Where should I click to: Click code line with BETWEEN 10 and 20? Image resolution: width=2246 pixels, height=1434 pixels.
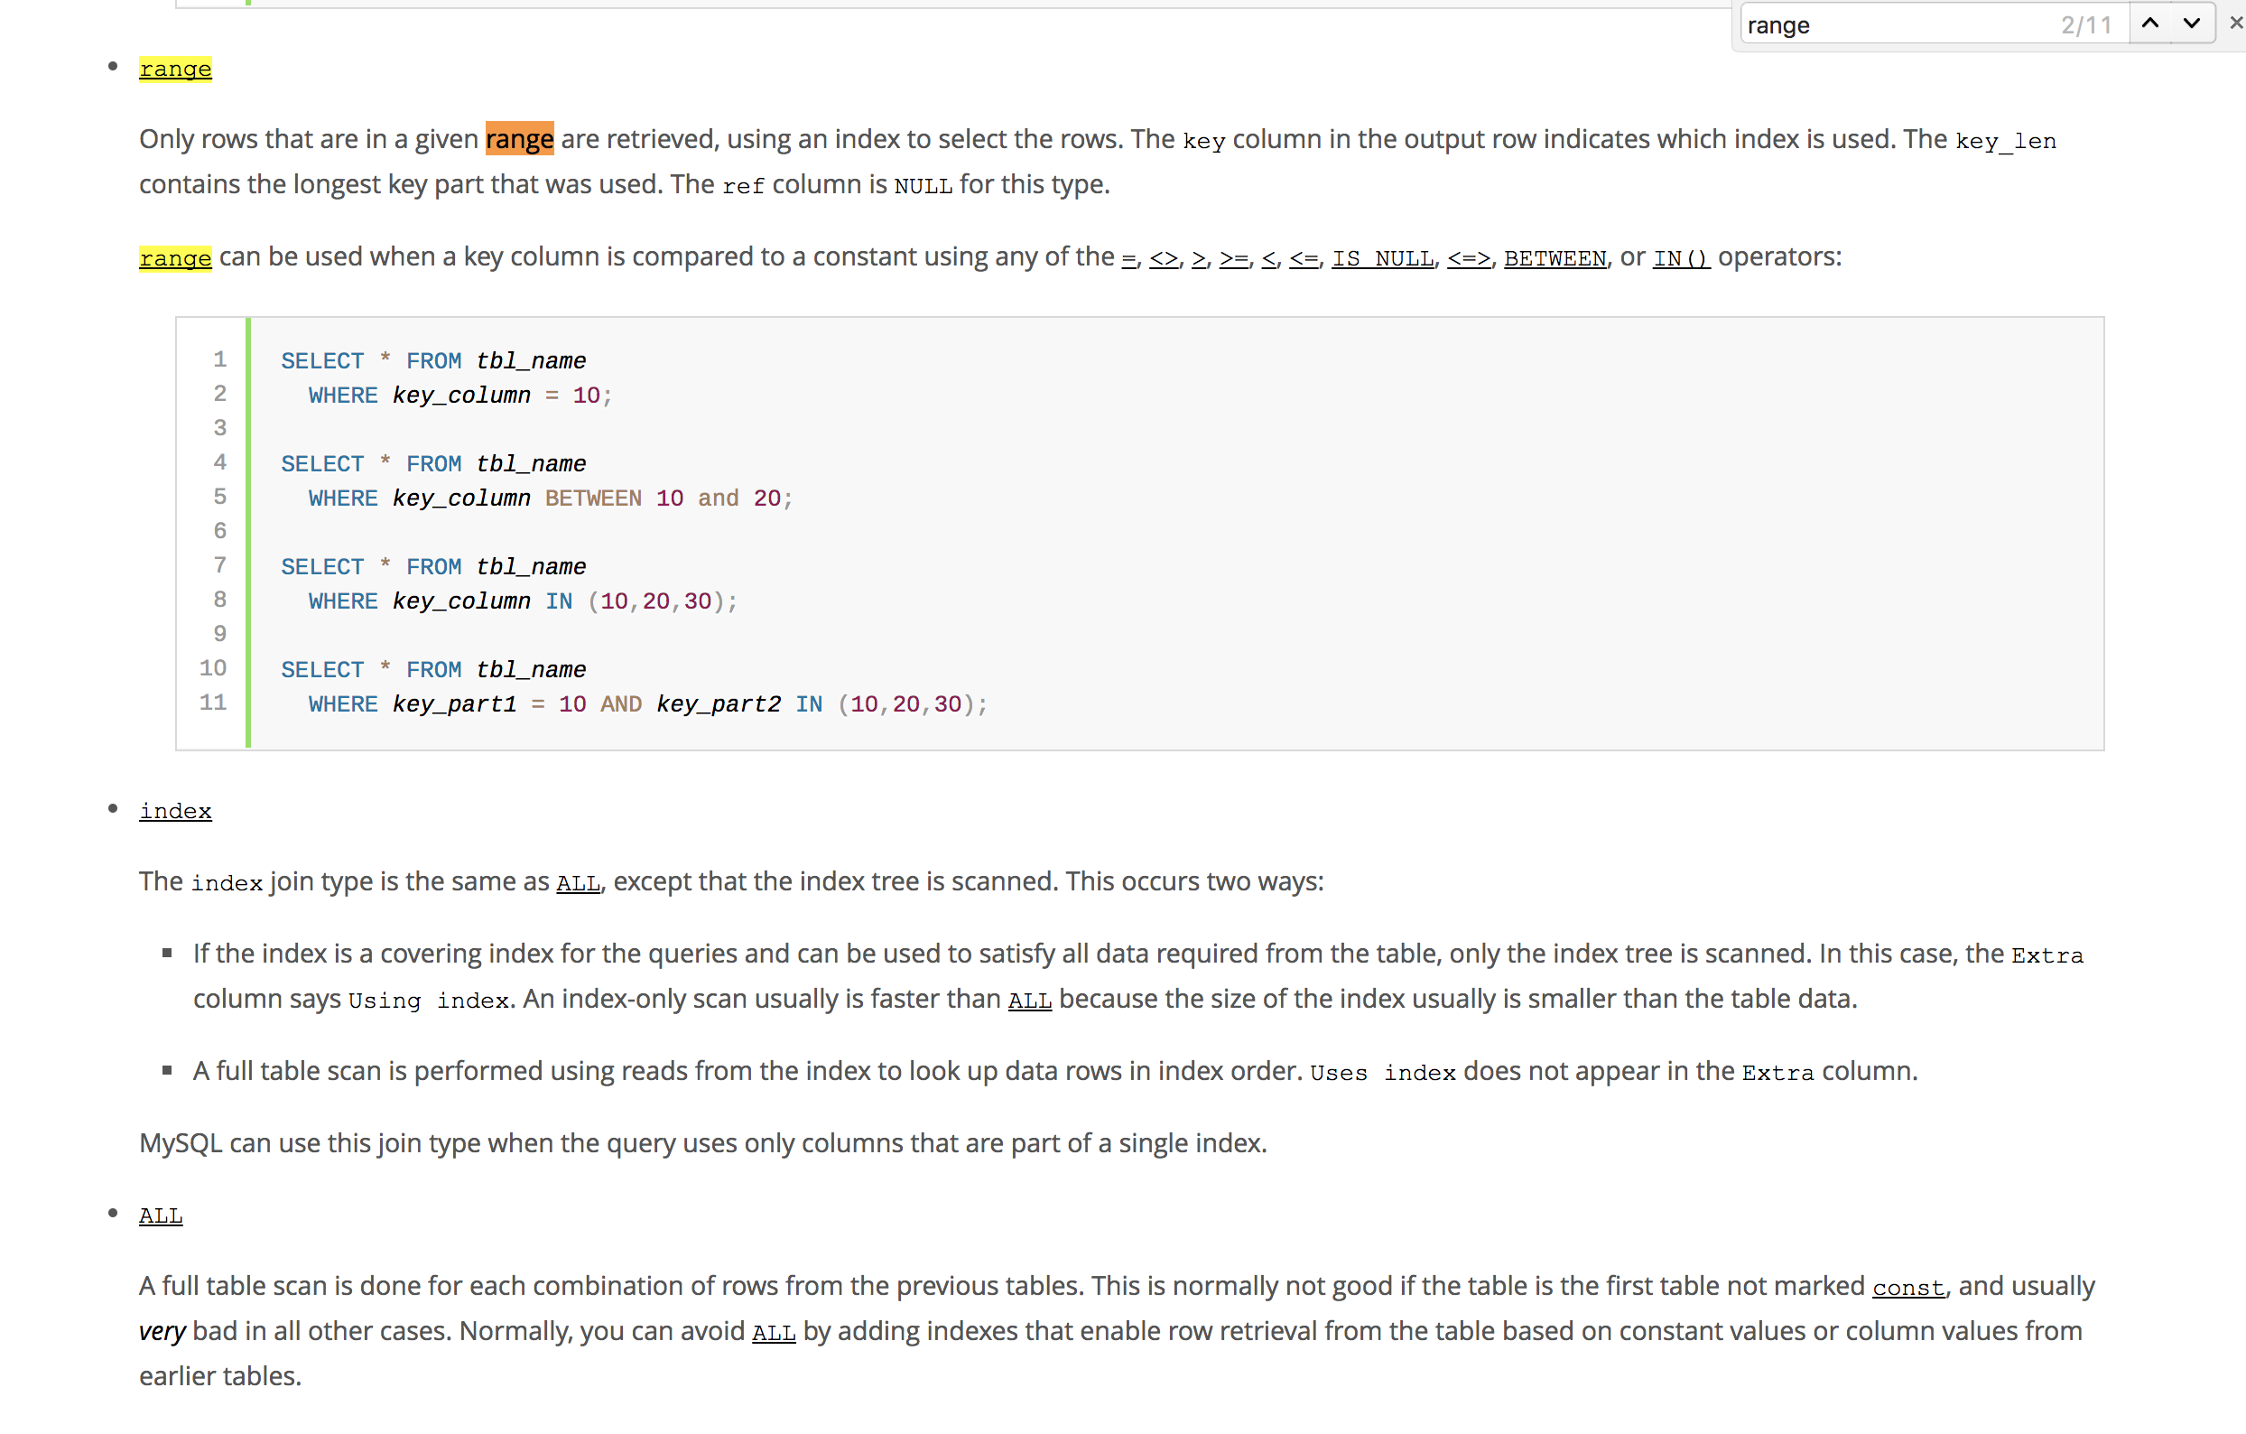(x=551, y=498)
